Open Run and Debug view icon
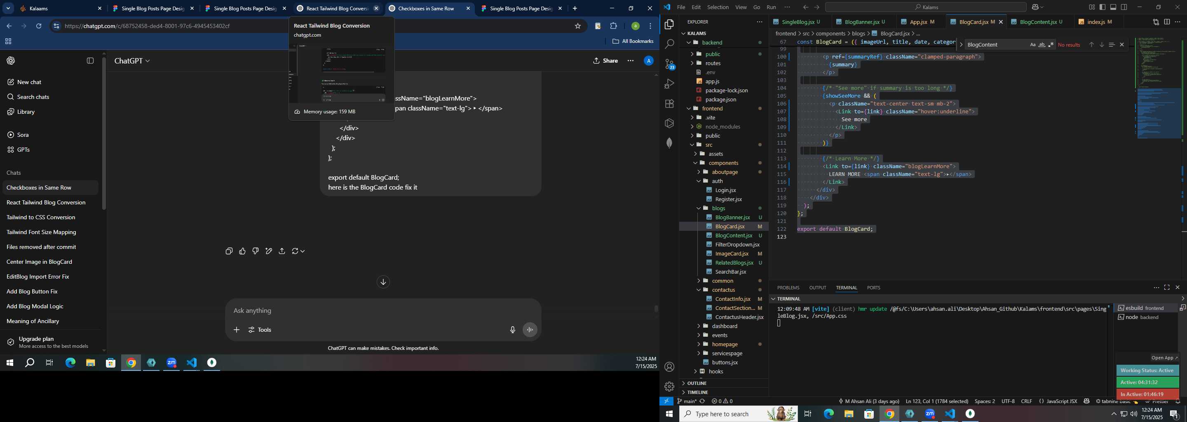Viewport: 1187px width, 422px height. pos(669,84)
